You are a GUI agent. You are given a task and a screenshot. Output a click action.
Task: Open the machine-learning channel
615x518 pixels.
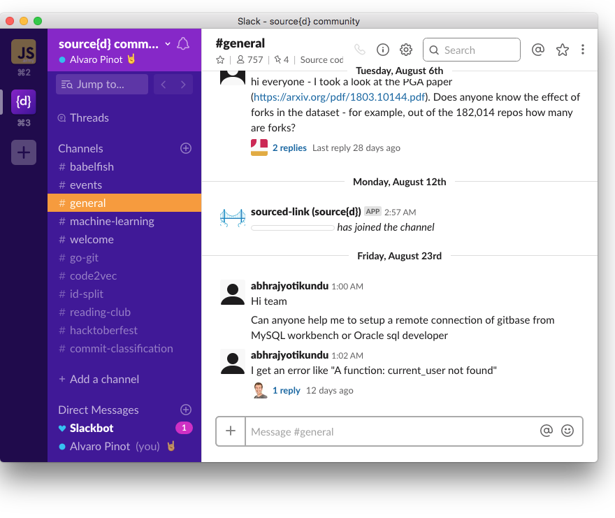124,222
